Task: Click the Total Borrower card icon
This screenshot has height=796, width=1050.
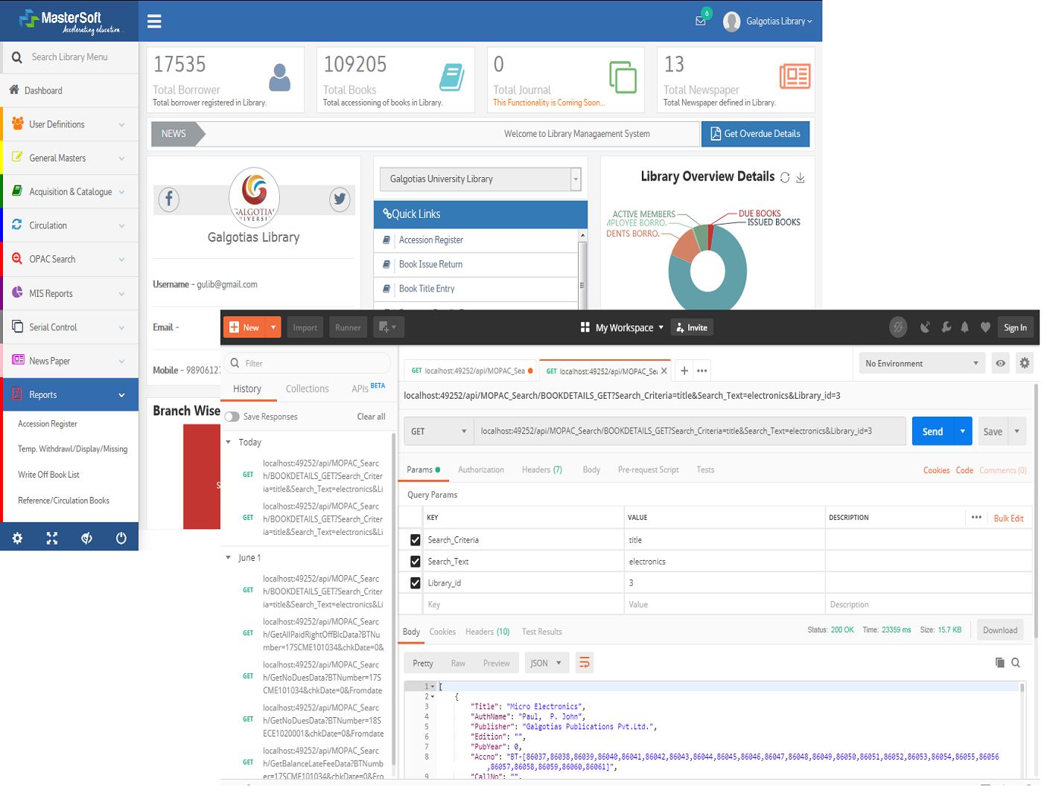Action: point(279,77)
